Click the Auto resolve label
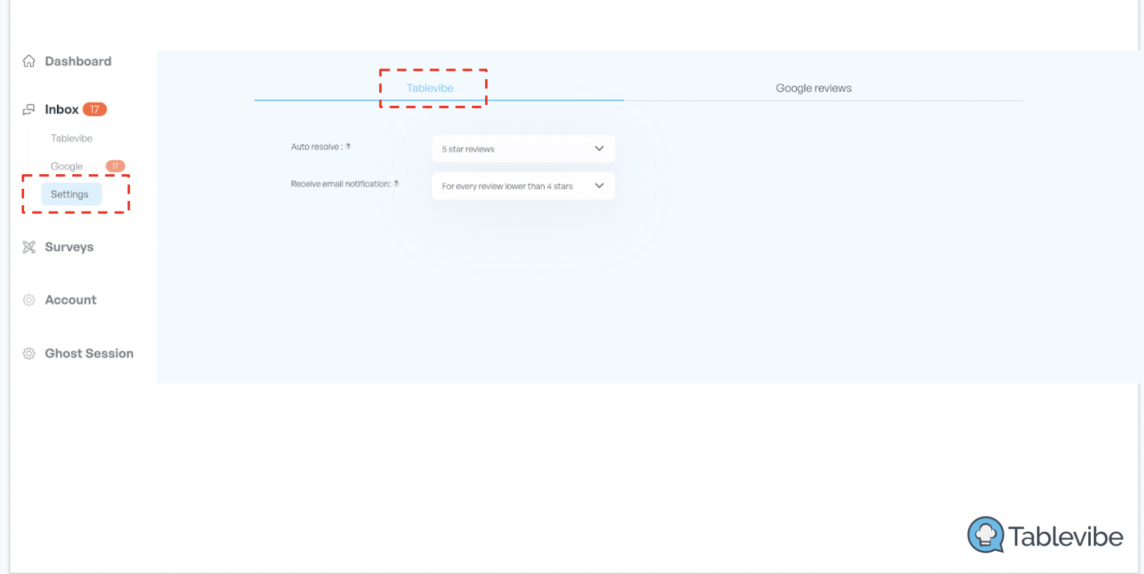 [316, 147]
